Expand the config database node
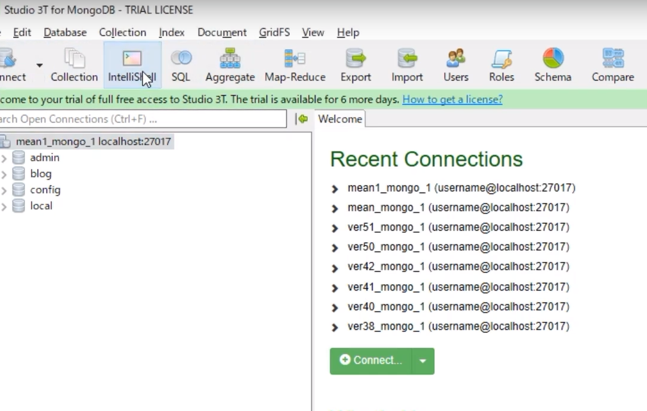This screenshot has height=411, width=647. pyautogui.click(x=4, y=191)
